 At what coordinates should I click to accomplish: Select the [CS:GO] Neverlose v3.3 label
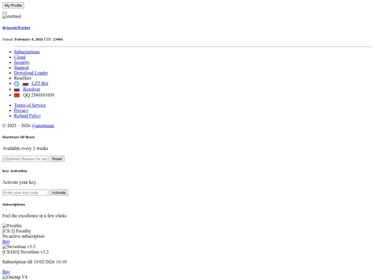point(26,252)
